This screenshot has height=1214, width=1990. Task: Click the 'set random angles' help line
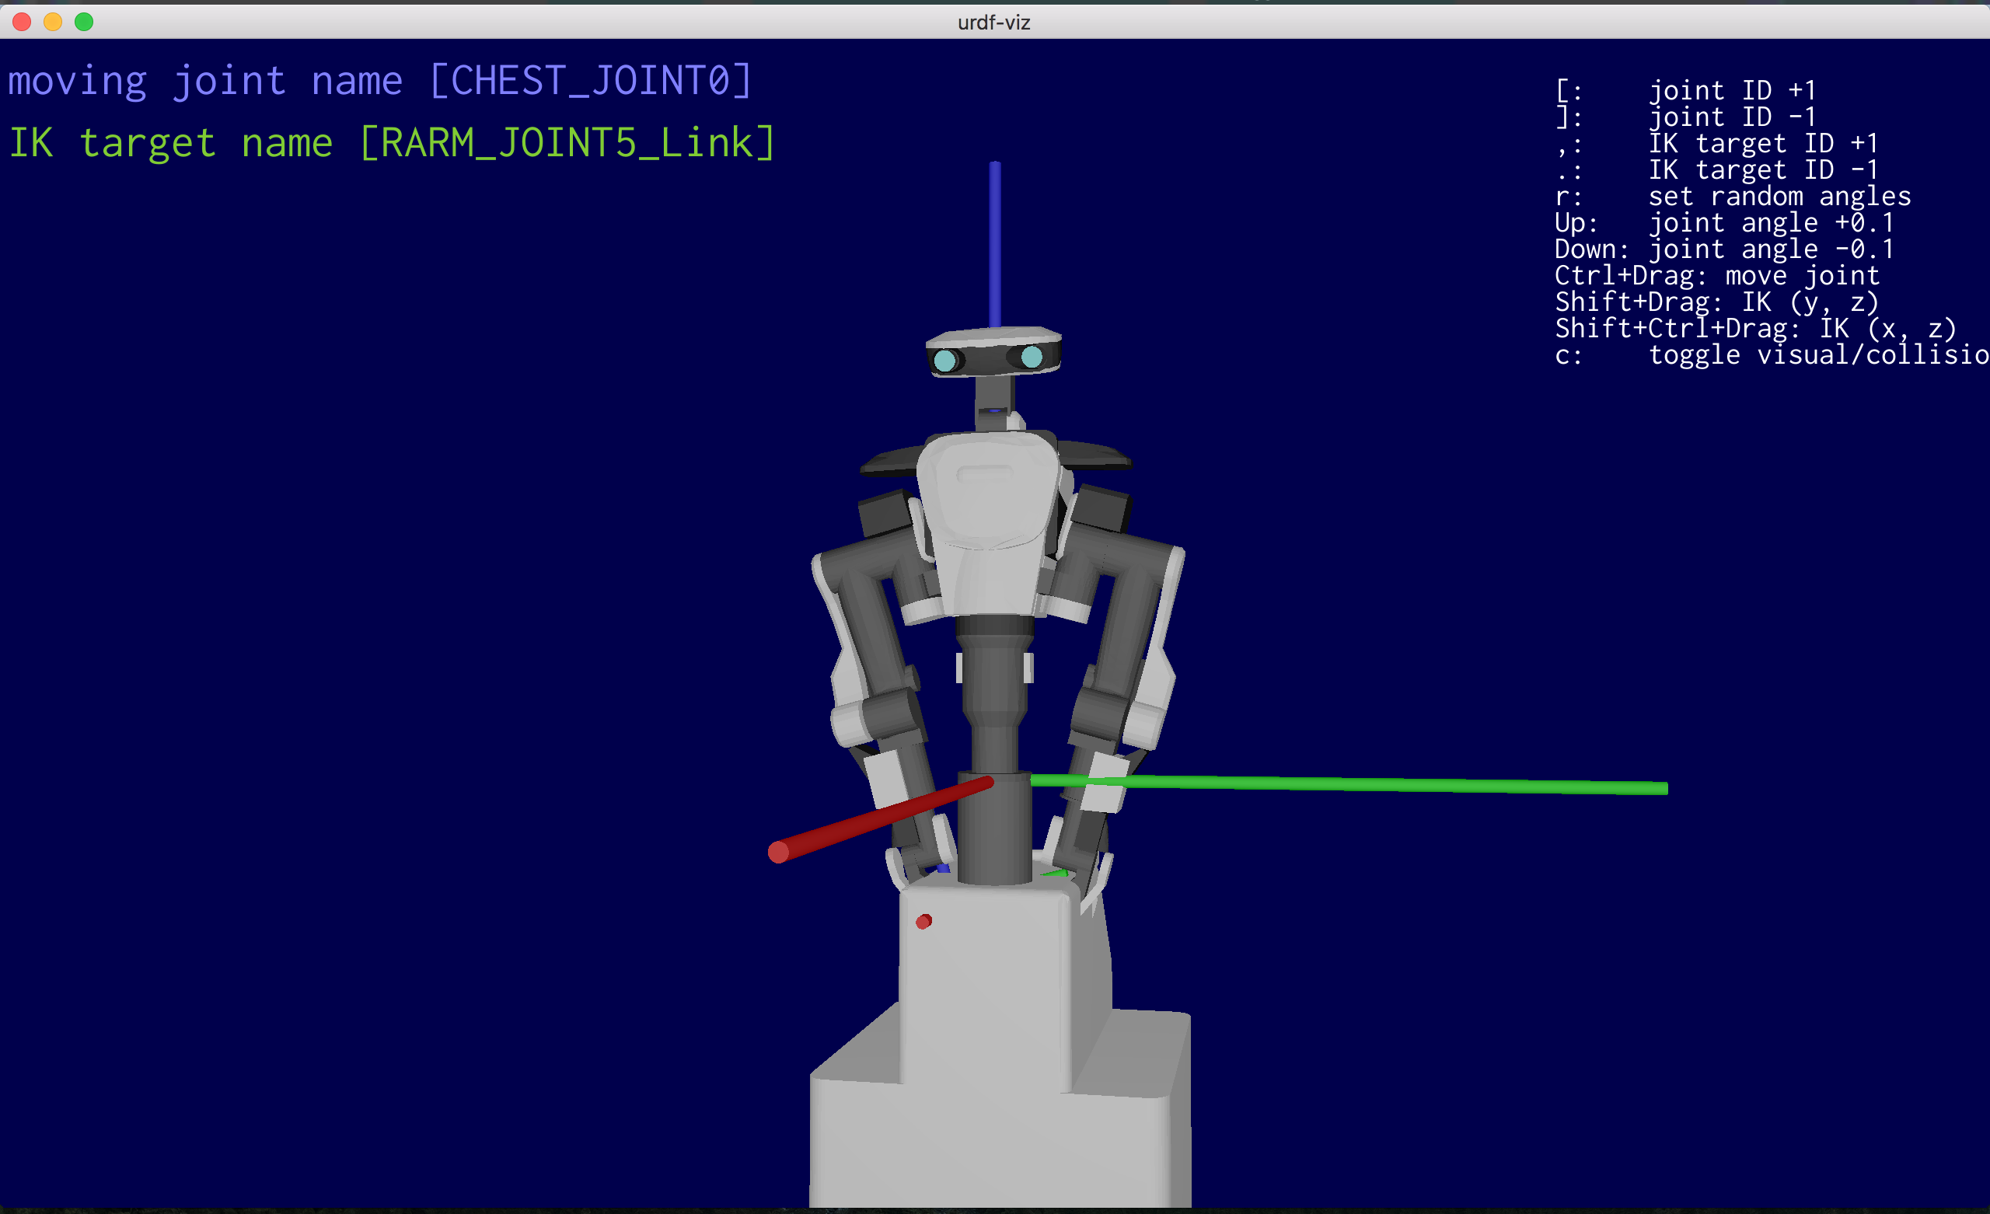1733,197
